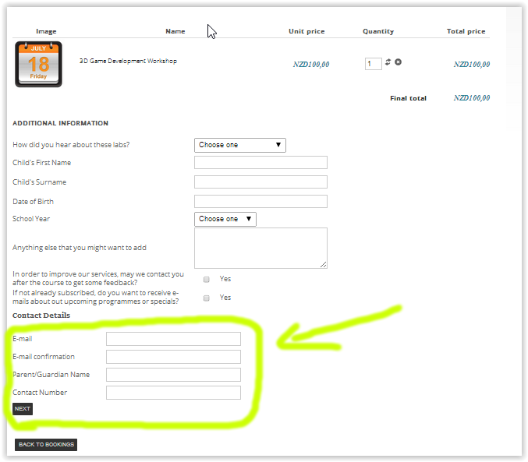528x462 pixels.
Task: Focus the Quantity input field
Action: point(373,64)
